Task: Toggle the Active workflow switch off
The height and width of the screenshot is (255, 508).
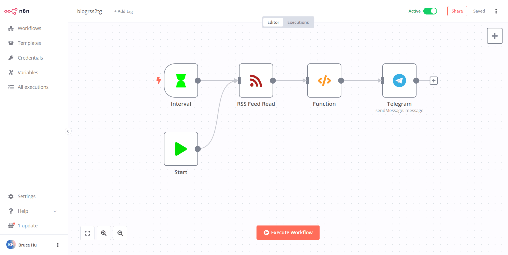Action: coord(430,11)
